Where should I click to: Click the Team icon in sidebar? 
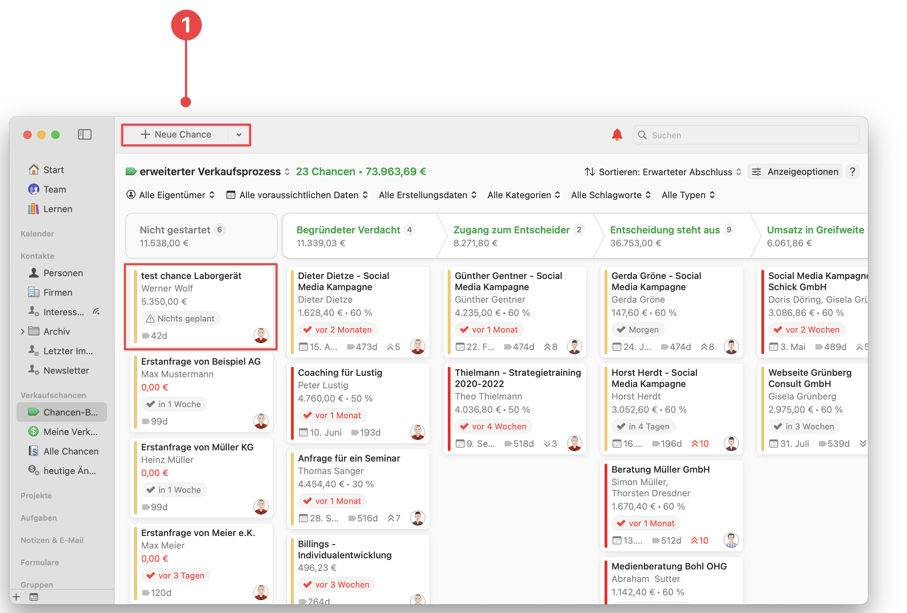click(x=34, y=189)
